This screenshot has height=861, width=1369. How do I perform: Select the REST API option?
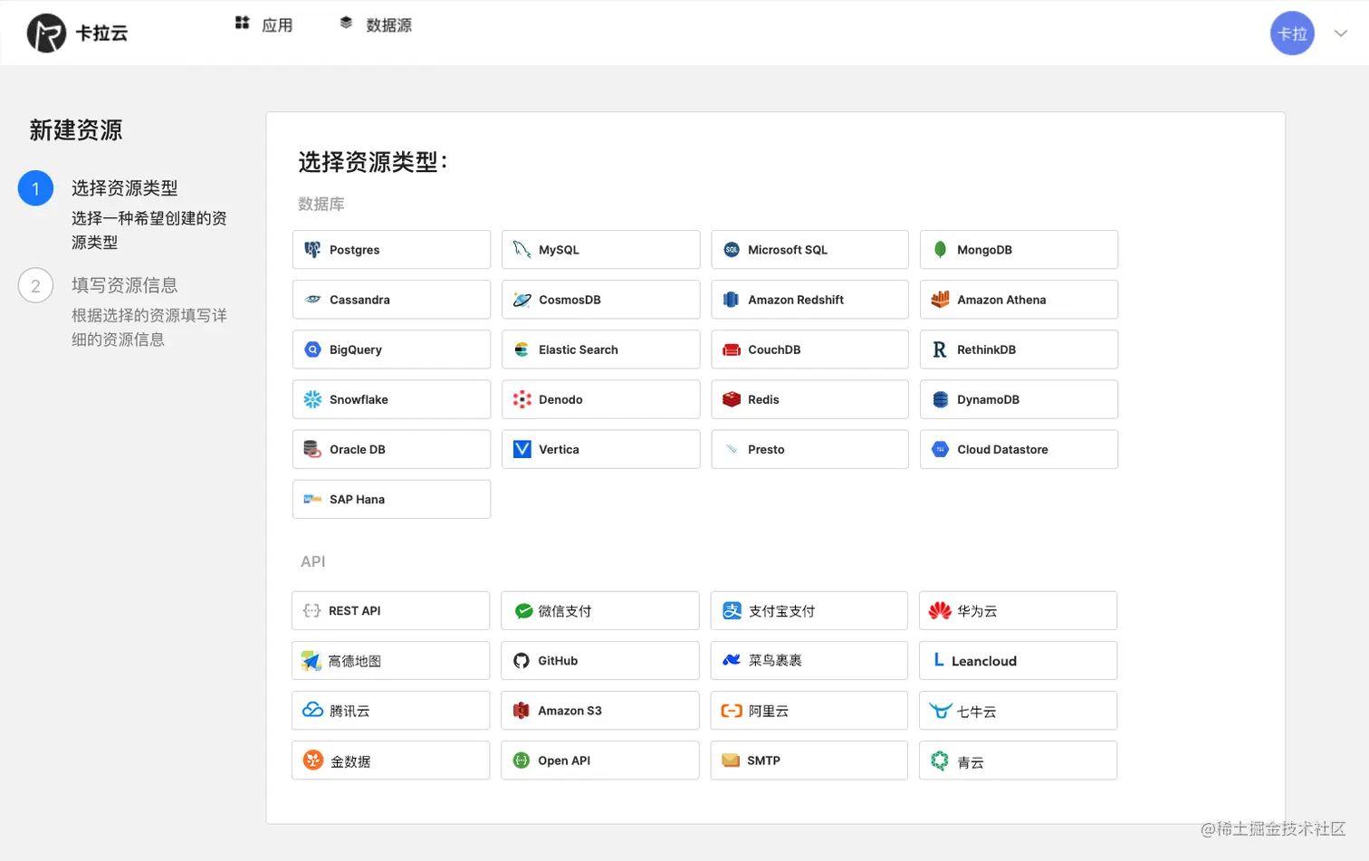390,610
